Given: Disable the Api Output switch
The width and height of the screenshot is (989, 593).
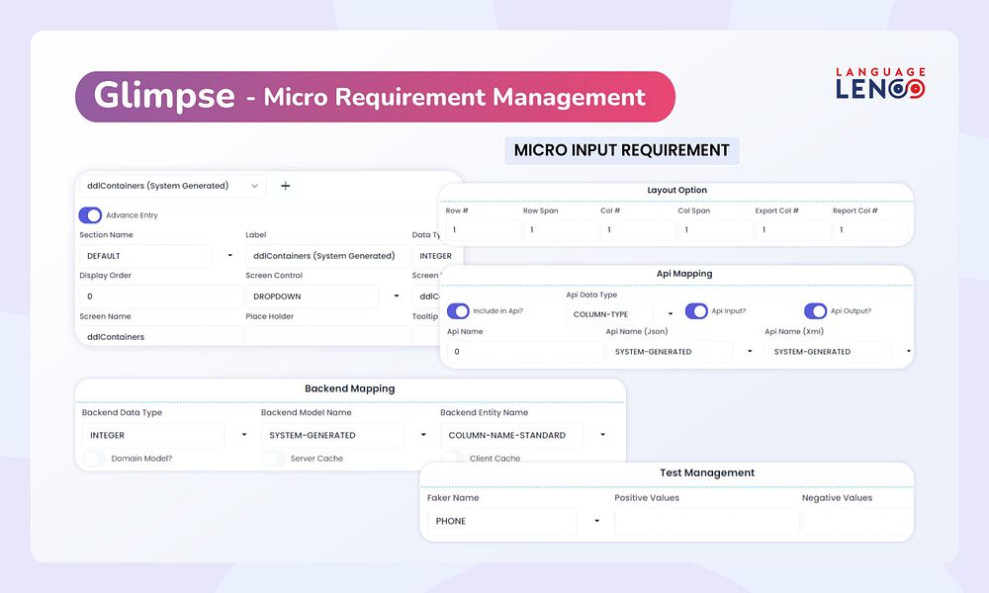Looking at the screenshot, I should pyautogui.click(x=815, y=310).
